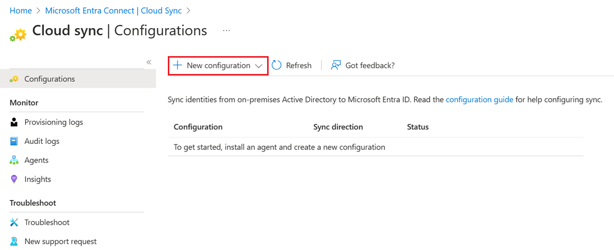The height and width of the screenshot is (250, 614).
Task: Select Configurations in the left menu
Action: pos(50,79)
